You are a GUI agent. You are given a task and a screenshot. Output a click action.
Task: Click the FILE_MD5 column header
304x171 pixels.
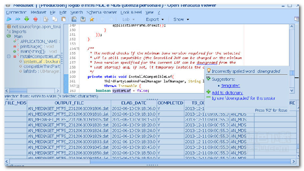tap(15, 103)
